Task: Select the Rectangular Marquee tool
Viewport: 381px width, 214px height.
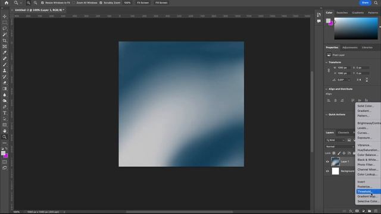Action: (x=5, y=23)
